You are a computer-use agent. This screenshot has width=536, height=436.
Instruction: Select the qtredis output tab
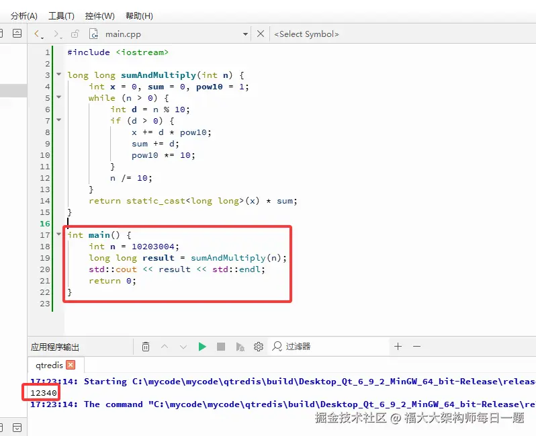49,365
